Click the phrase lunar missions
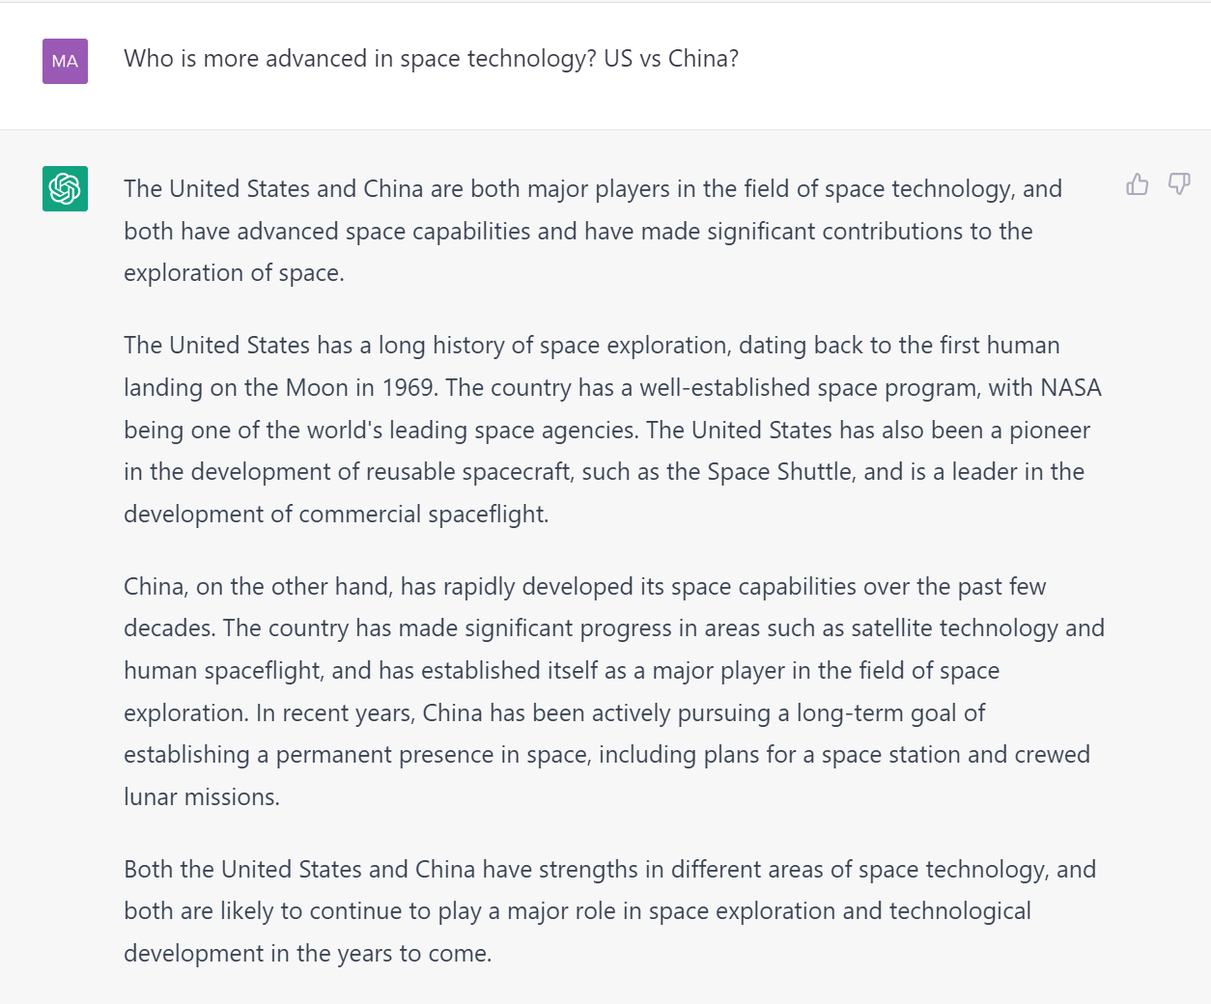This screenshot has height=1004, width=1211. (x=201, y=797)
